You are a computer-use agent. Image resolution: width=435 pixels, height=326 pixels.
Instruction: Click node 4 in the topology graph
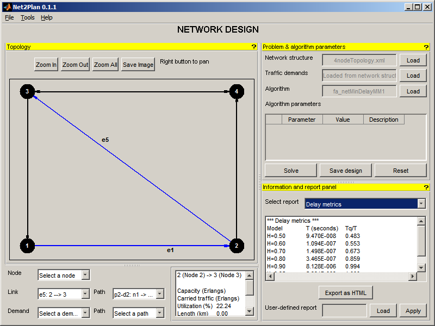[236, 91]
